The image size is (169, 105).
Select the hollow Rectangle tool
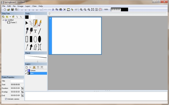pos(27,39)
